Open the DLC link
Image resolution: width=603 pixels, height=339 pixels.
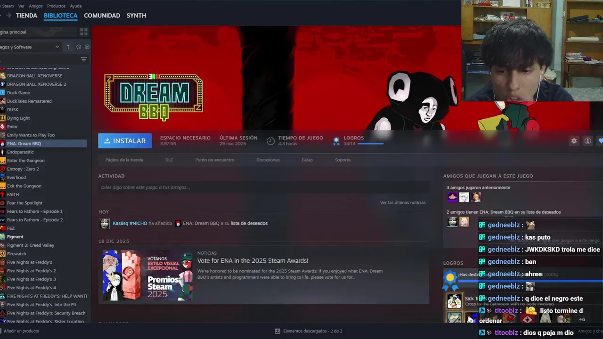click(x=169, y=160)
